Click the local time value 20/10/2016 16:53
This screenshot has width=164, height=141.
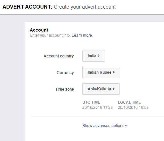pyautogui.click(x=133, y=108)
